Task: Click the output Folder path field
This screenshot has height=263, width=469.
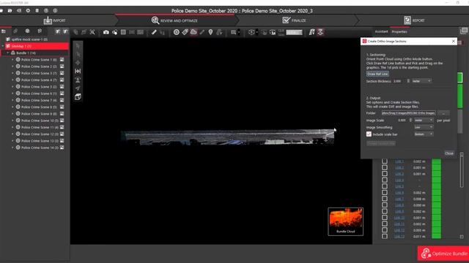Action: point(408,113)
